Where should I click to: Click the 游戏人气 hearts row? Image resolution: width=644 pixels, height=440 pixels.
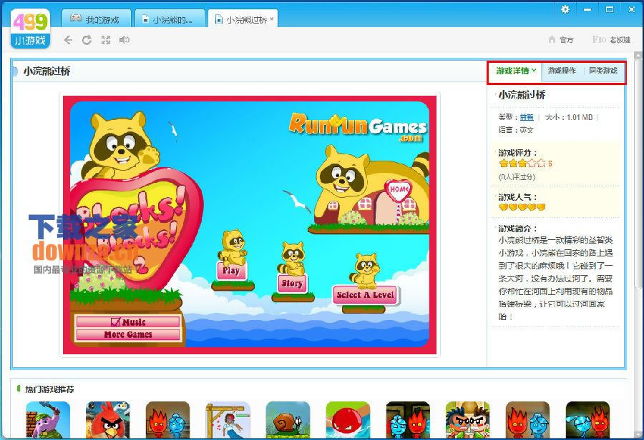(522, 207)
